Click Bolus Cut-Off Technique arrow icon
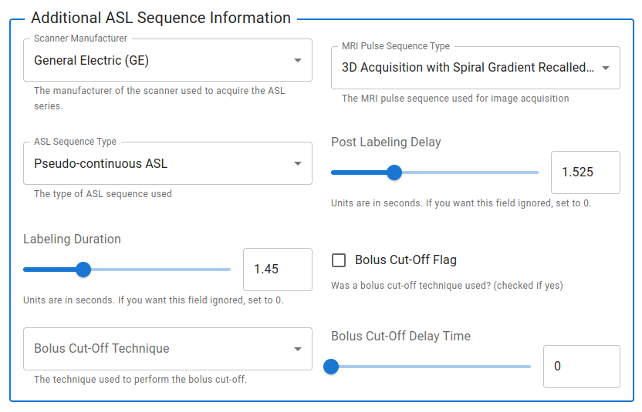Image resolution: width=642 pixels, height=412 pixels. [298, 349]
